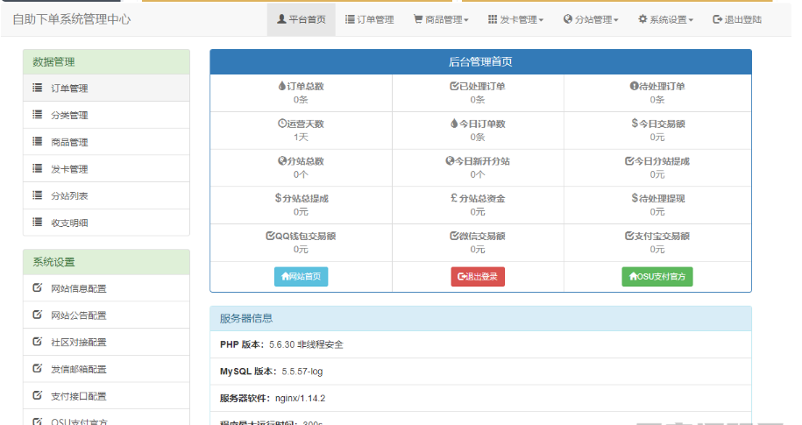Viewport: 802px width, 425px height.
Task: Select 收支明细 in the sidebar
Action: tap(106, 223)
